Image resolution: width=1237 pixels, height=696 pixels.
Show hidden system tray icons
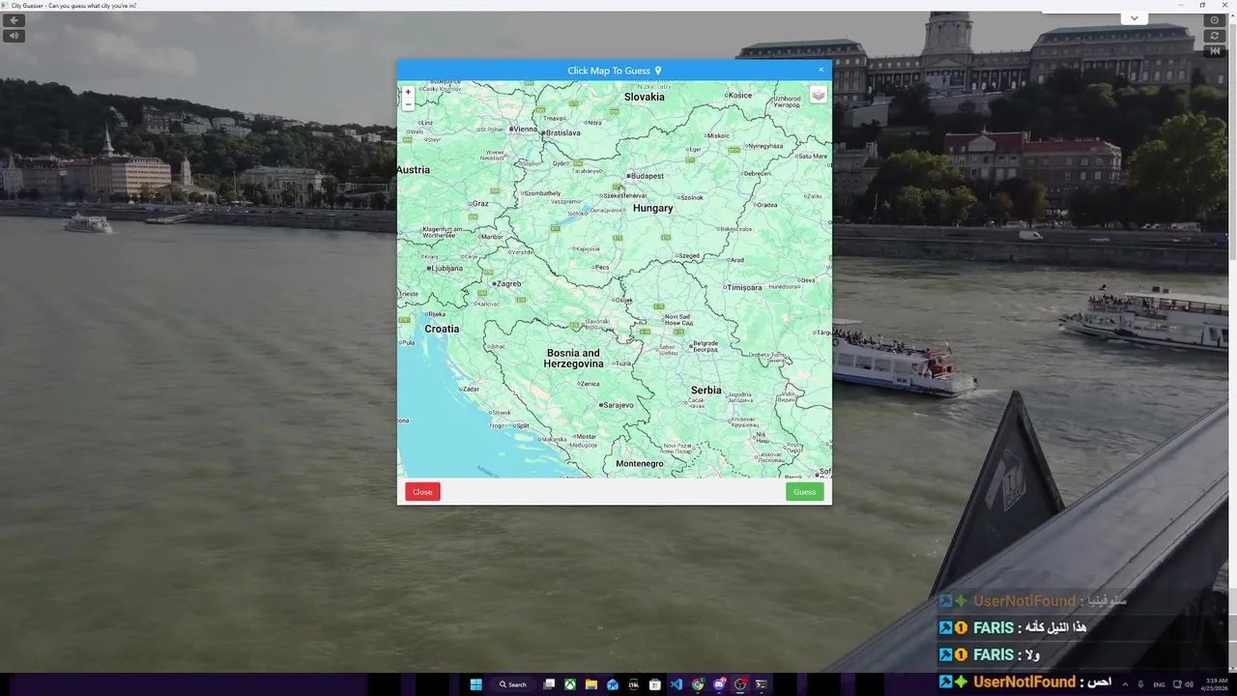click(1125, 684)
